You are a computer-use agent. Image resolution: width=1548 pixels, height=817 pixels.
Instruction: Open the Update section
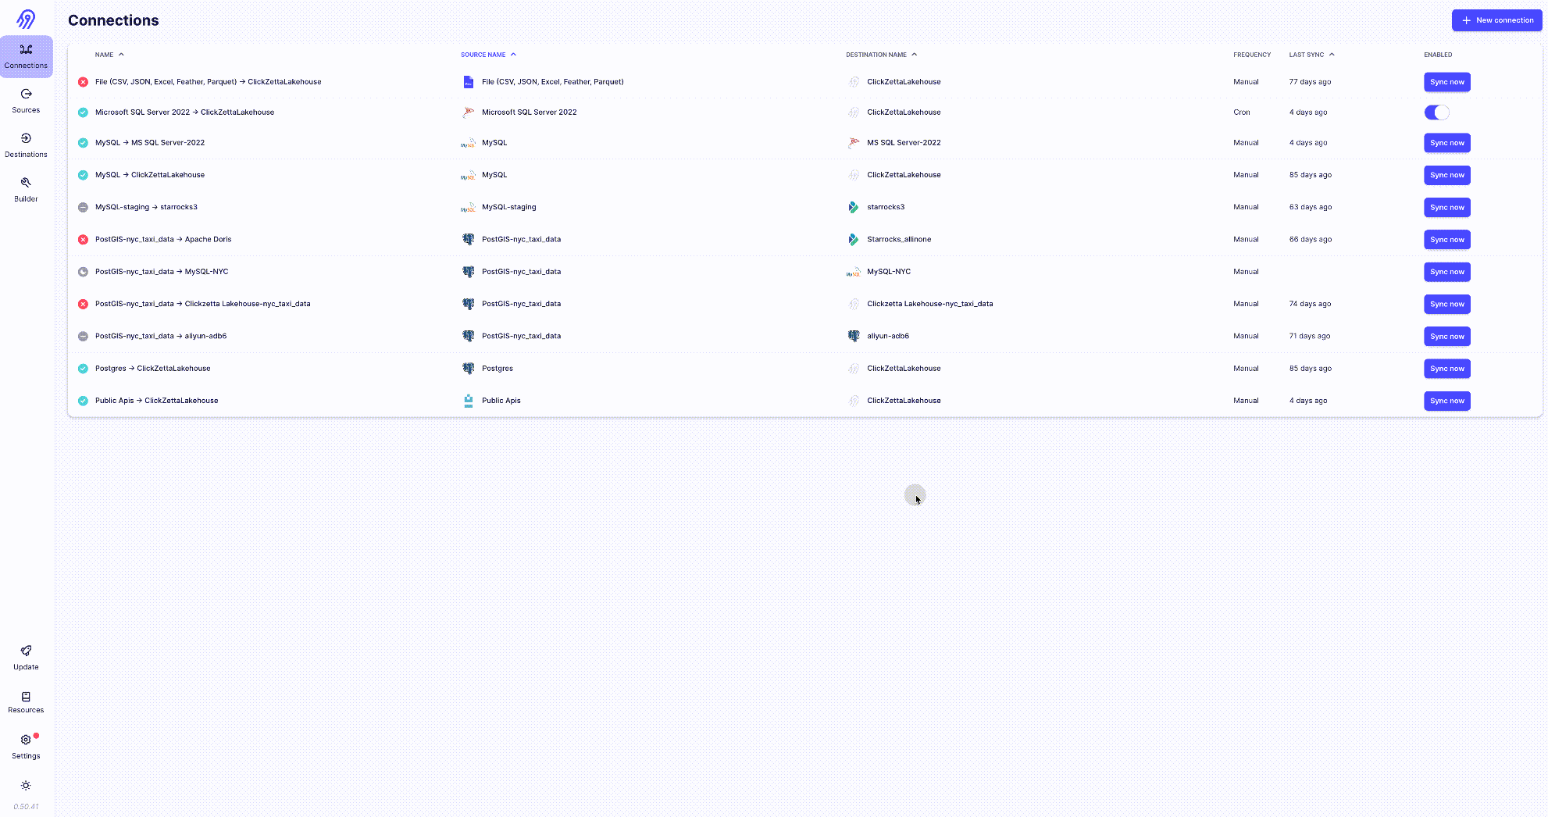click(x=26, y=657)
